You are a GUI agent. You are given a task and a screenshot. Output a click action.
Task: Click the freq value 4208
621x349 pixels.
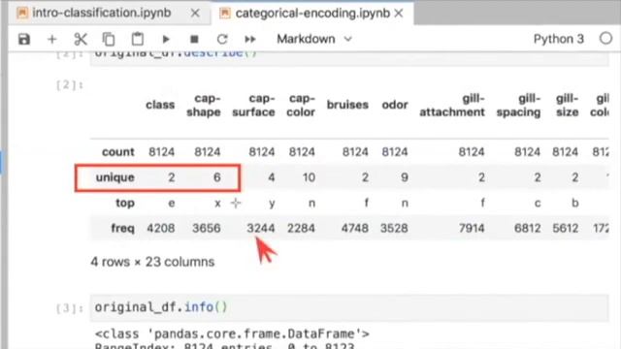(161, 229)
